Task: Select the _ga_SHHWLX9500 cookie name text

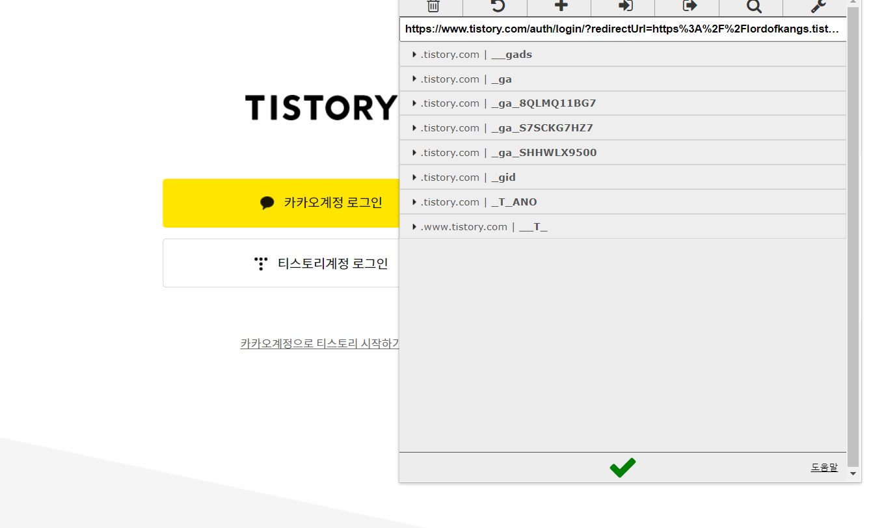Action: click(544, 153)
